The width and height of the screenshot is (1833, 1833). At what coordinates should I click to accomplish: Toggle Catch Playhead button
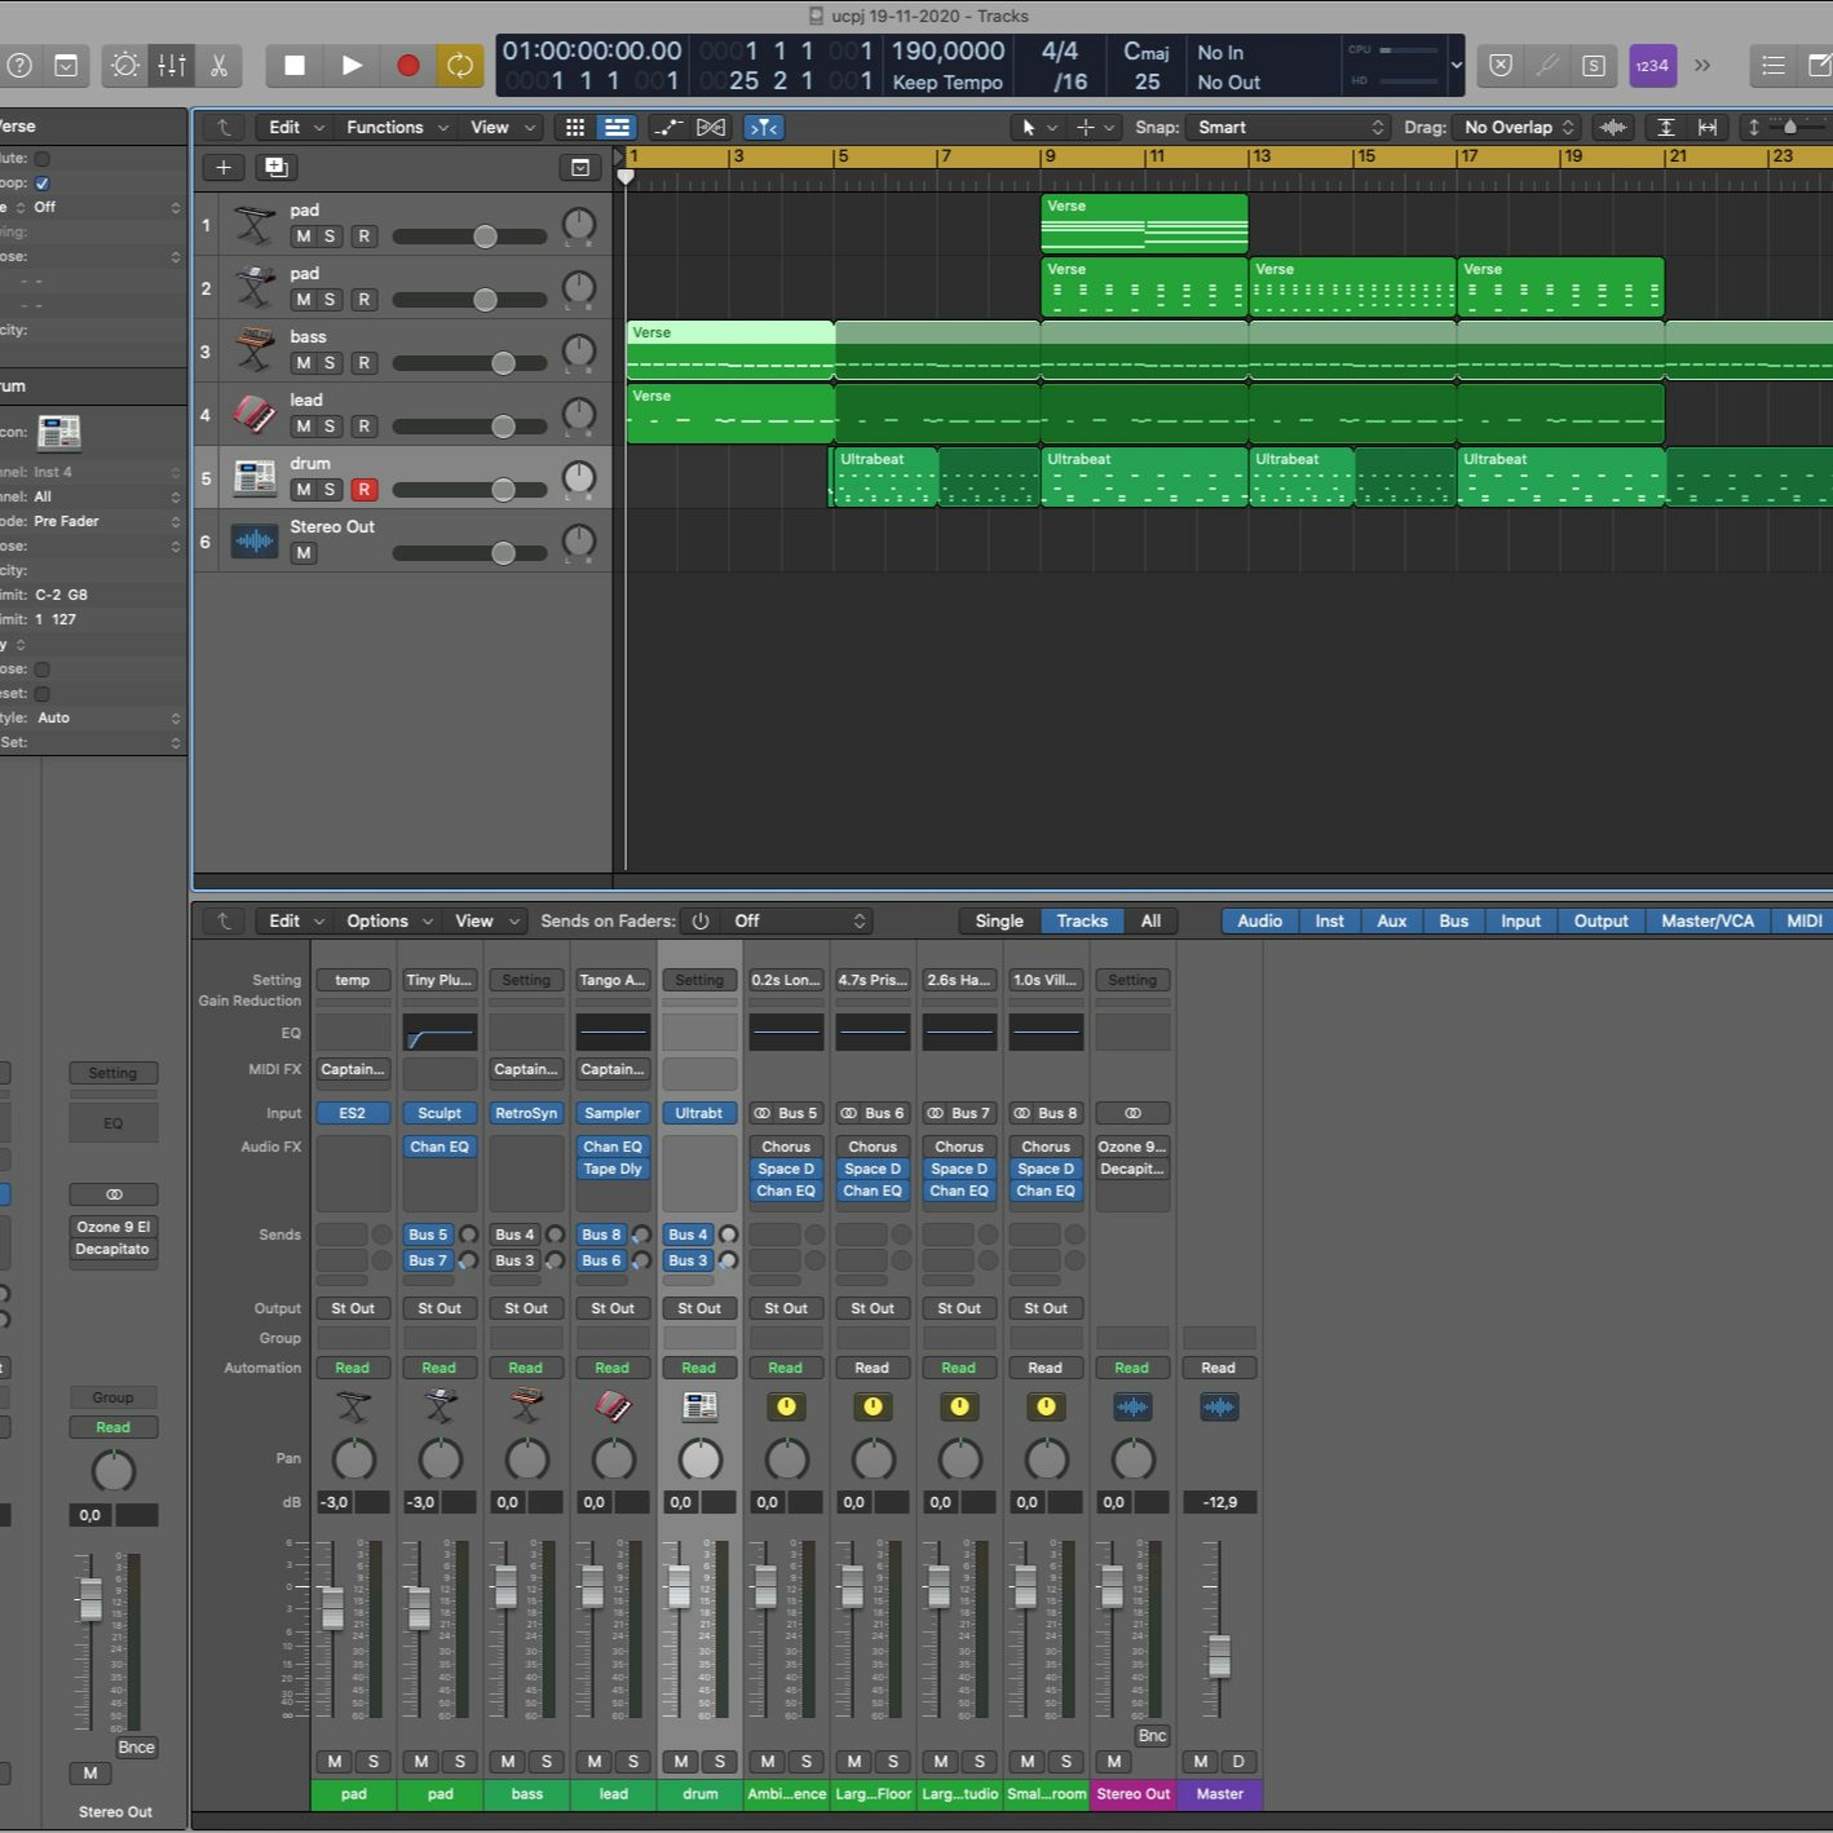click(764, 127)
